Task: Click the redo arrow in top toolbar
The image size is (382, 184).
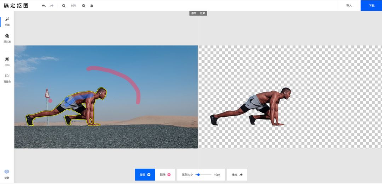Action: click(52, 6)
